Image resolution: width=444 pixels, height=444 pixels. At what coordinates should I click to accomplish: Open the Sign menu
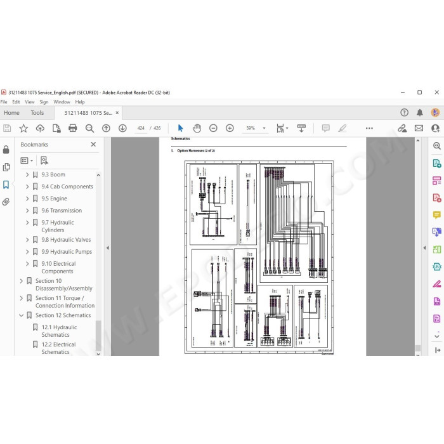44,102
